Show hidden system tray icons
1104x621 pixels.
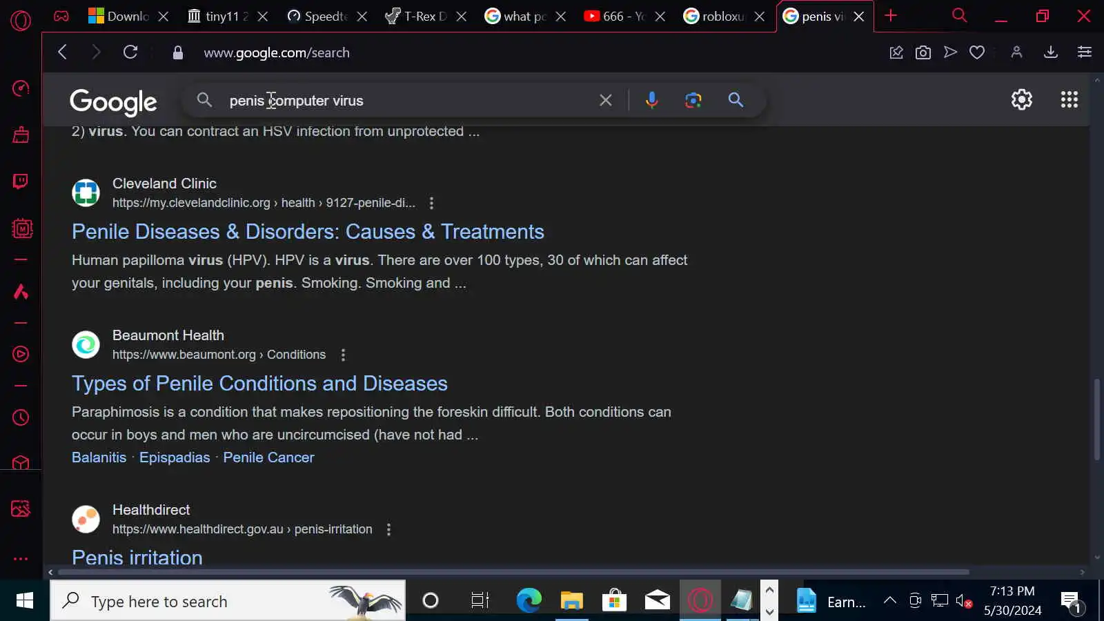(890, 600)
